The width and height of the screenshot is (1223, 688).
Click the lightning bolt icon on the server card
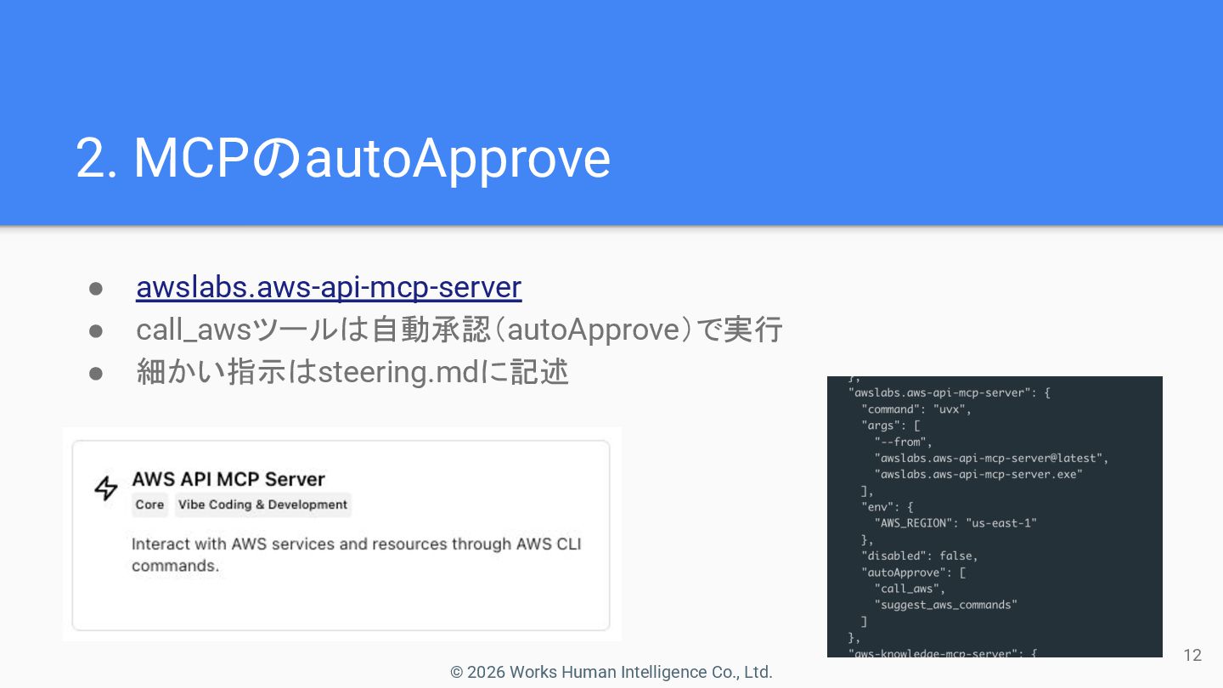tap(106, 488)
